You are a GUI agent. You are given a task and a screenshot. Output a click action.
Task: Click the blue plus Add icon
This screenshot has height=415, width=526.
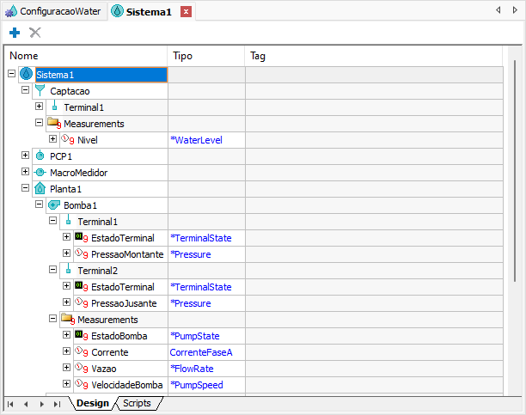[15, 32]
